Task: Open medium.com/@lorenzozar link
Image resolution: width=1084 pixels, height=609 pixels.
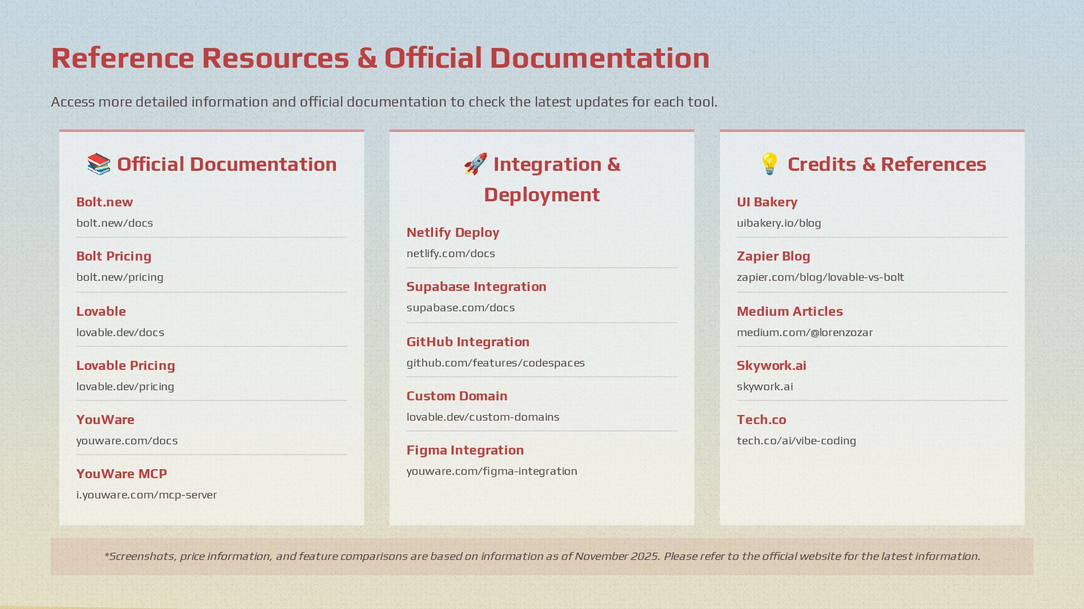Action: pyautogui.click(x=805, y=333)
